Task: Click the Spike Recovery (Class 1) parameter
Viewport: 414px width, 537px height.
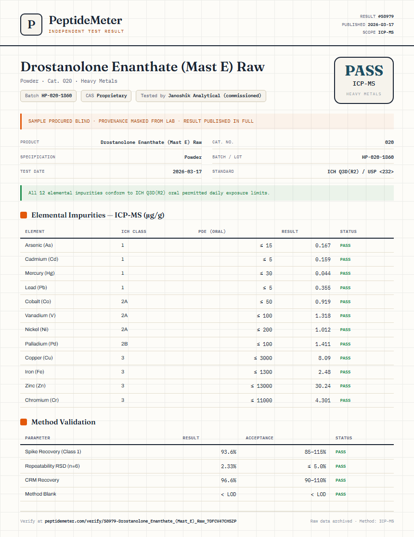Action: (x=53, y=452)
